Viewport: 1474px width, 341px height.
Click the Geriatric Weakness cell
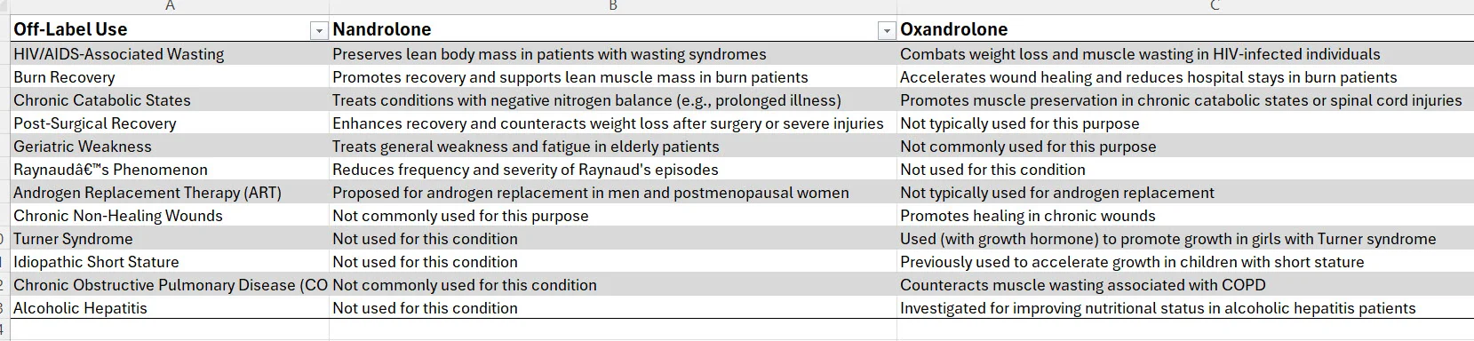pos(170,147)
